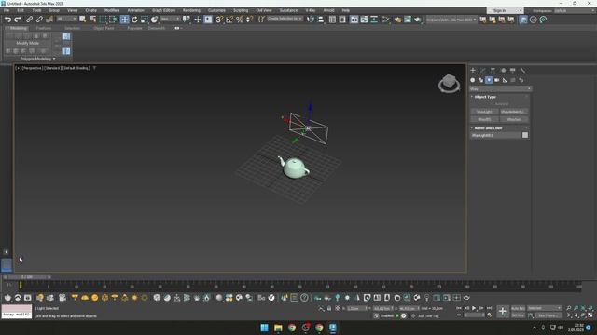Open the key filter Selected dropdown

point(545,308)
